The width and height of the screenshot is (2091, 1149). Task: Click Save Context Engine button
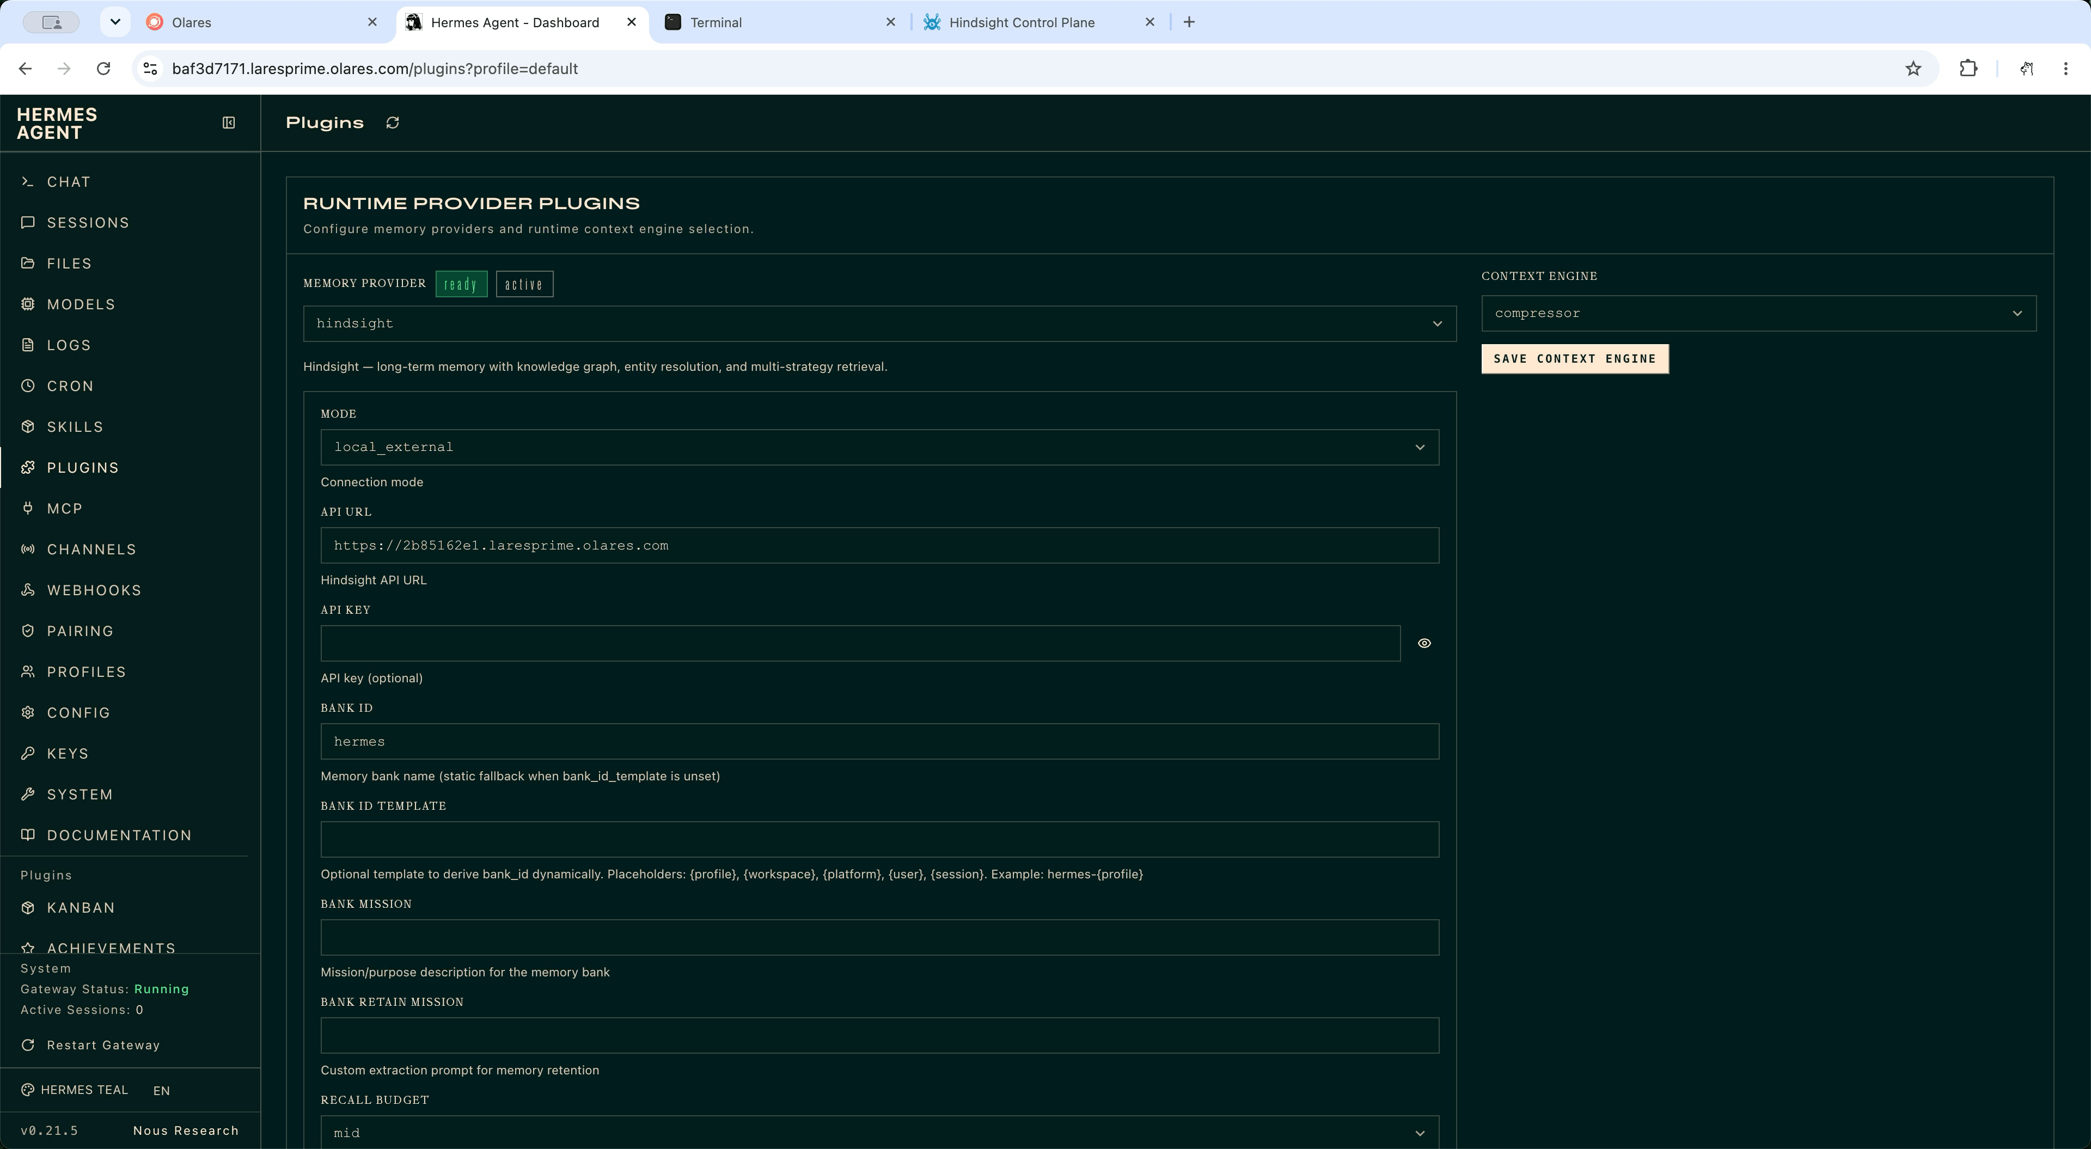[1575, 359]
